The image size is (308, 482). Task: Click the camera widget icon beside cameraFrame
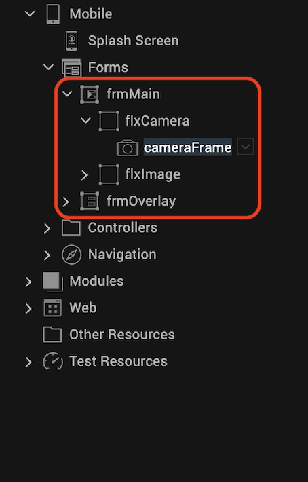pyautogui.click(x=128, y=148)
